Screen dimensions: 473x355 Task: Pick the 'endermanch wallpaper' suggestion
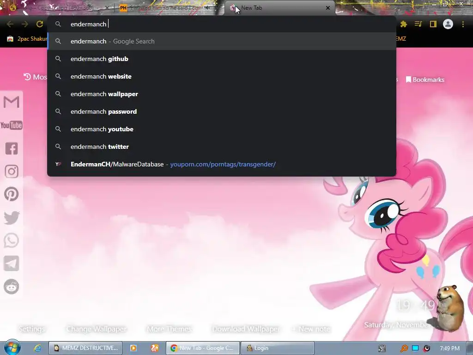[x=222, y=94]
